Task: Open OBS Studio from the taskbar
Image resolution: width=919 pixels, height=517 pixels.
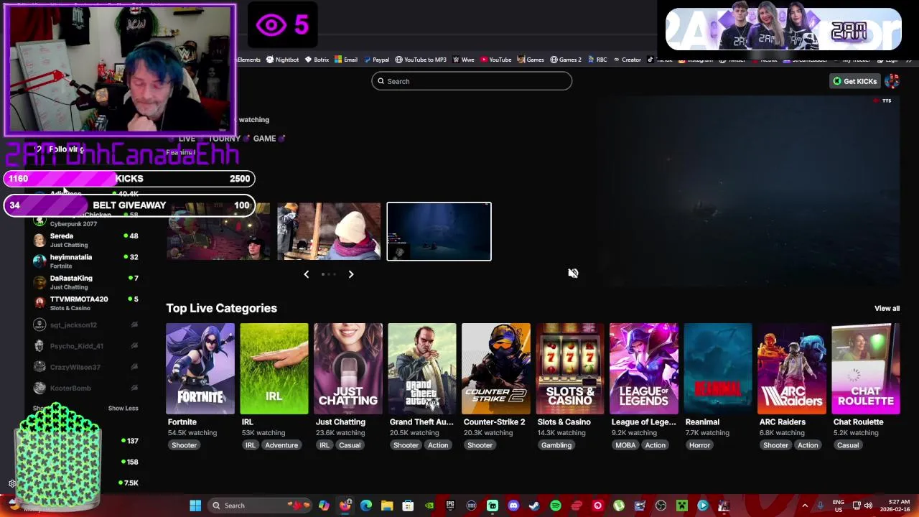Action: 661,506
